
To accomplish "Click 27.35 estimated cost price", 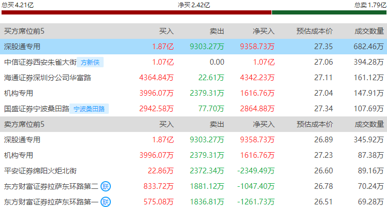I will click(x=324, y=47).
